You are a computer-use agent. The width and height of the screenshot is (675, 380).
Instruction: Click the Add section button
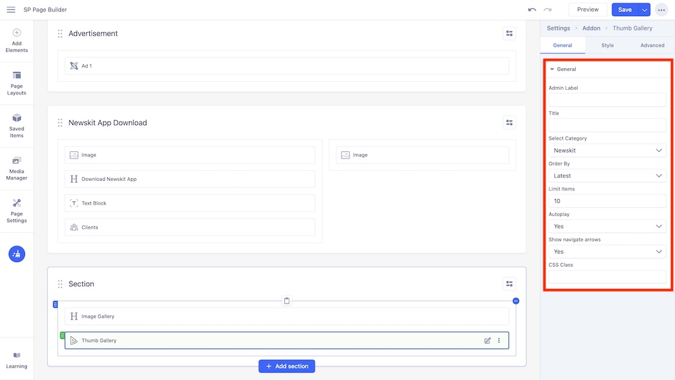point(287,366)
